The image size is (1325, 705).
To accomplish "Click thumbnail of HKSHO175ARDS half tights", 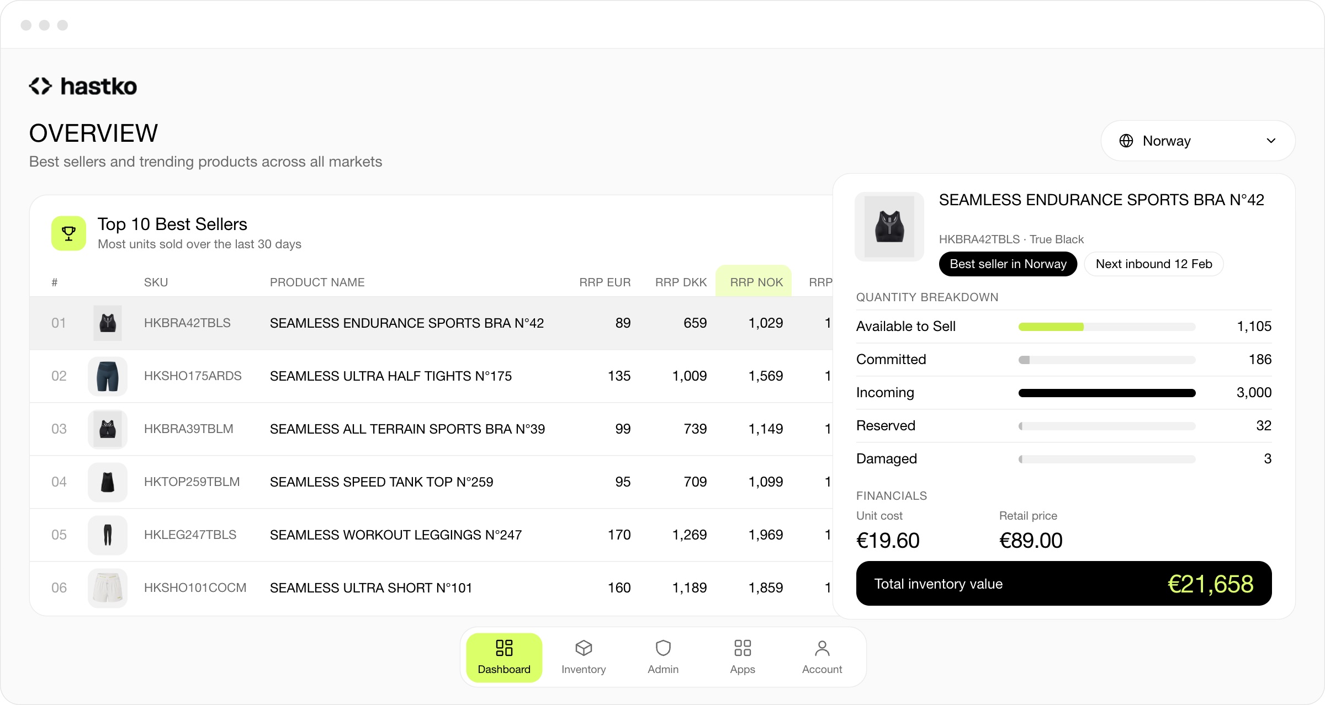I will click(108, 376).
